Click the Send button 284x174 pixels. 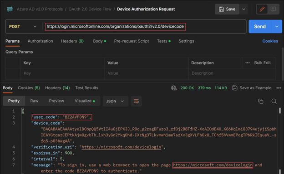[260, 26]
